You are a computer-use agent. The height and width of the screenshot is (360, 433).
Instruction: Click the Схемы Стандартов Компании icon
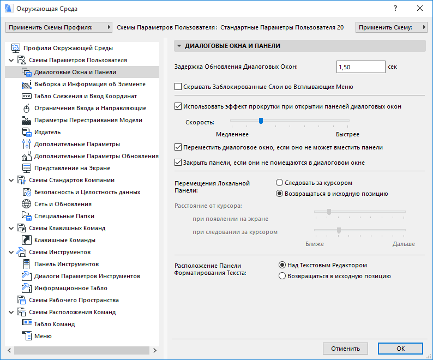point(21,180)
